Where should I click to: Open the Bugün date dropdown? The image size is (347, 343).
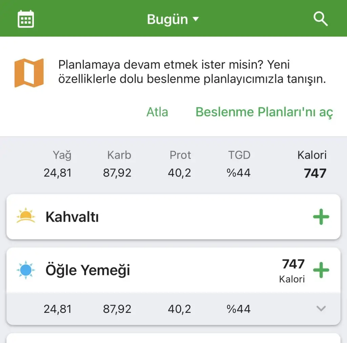173,19
